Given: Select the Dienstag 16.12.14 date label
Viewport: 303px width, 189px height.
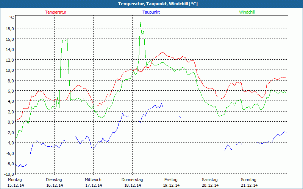Looking at the screenshot, I should pyautogui.click(x=54, y=182).
